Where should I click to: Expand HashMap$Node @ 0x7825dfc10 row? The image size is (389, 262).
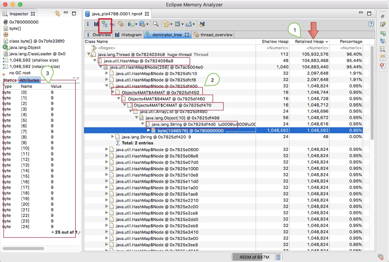107,73
